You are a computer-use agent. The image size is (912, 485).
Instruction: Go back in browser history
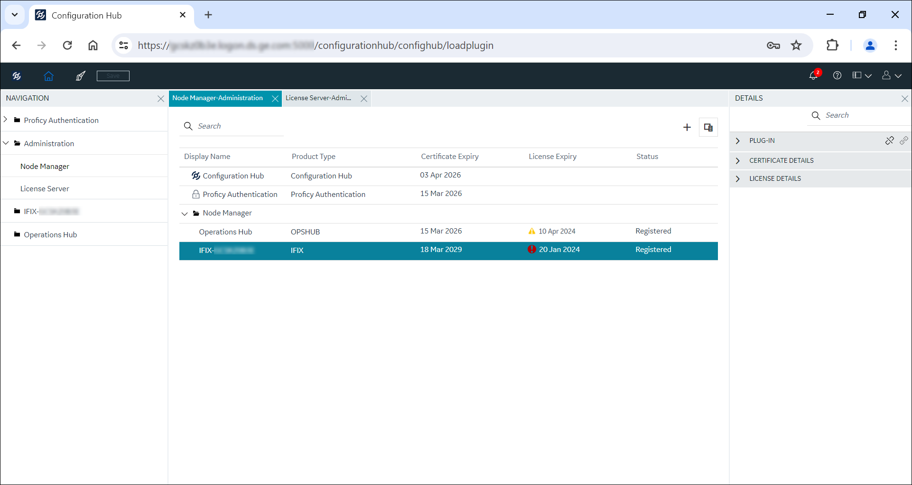pyautogui.click(x=16, y=45)
